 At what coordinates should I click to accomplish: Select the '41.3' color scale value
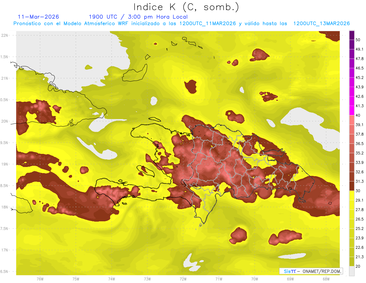coord(359,106)
